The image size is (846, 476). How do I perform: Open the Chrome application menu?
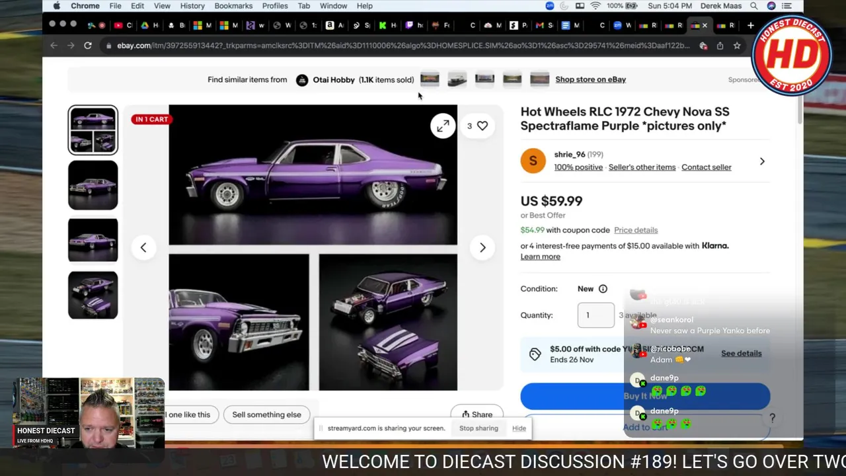85,6
